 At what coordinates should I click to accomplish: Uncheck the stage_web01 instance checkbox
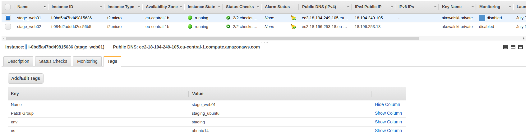pyautogui.click(x=8, y=18)
